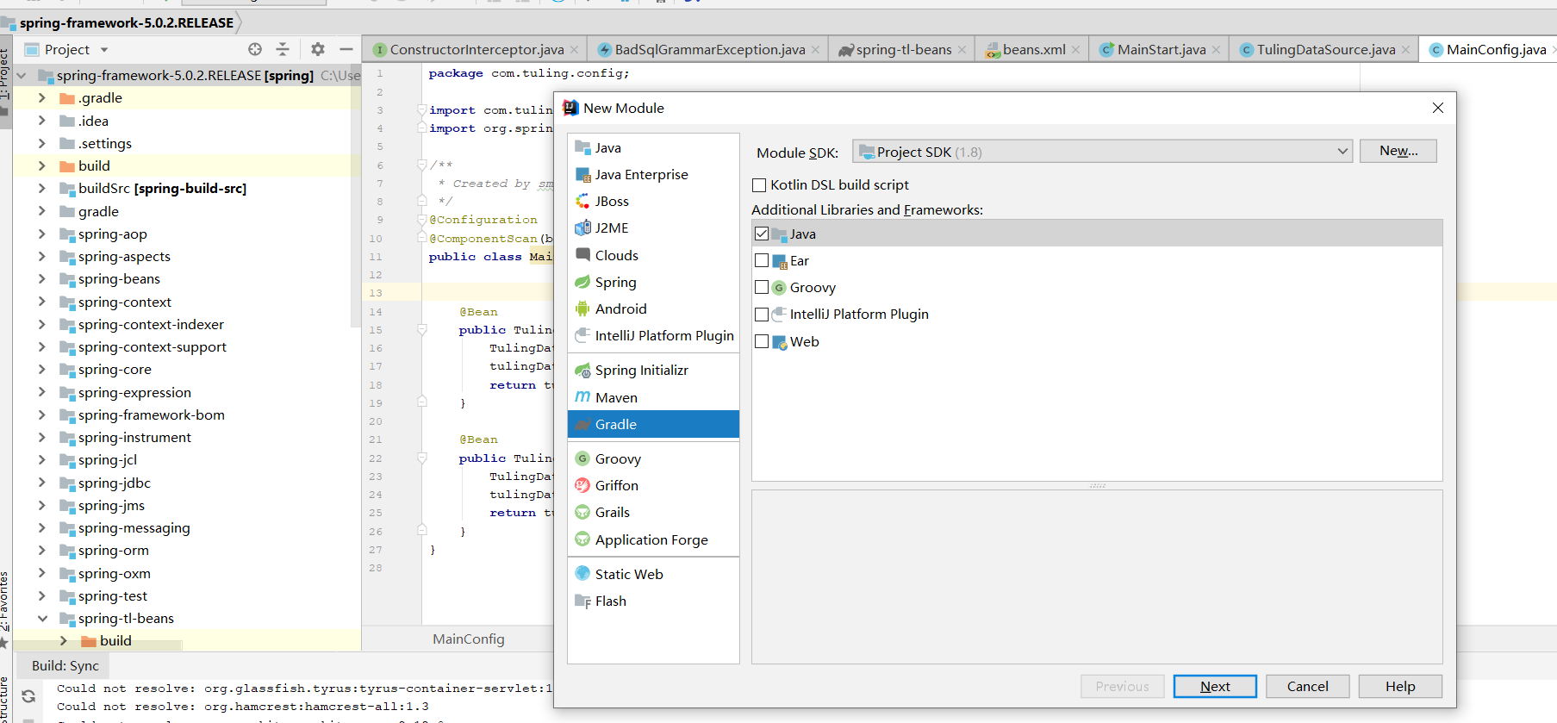Image resolution: width=1557 pixels, height=723 pixels.
Task: Select Maven module type
Action: tap(653, 397)
